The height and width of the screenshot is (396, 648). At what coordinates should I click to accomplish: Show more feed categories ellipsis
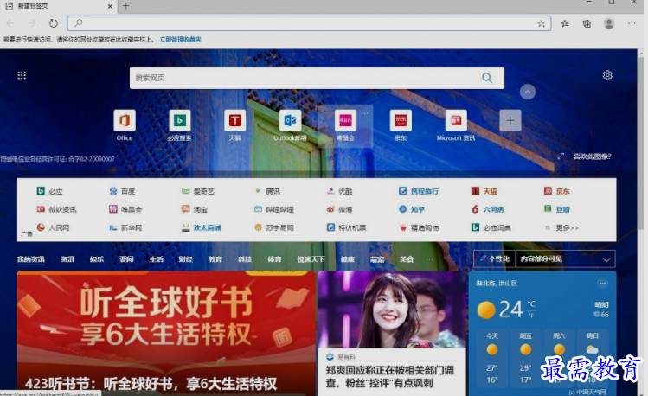(x=429, y=259)
